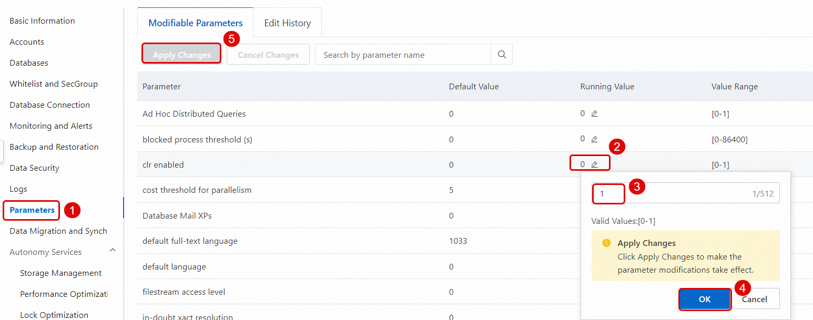Edit blocked process threshold running value

tap(594, 139)
